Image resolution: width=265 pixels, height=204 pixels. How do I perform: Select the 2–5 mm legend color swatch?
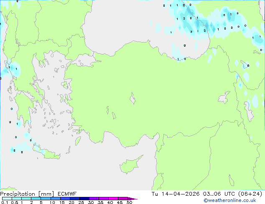coord(36,199)
